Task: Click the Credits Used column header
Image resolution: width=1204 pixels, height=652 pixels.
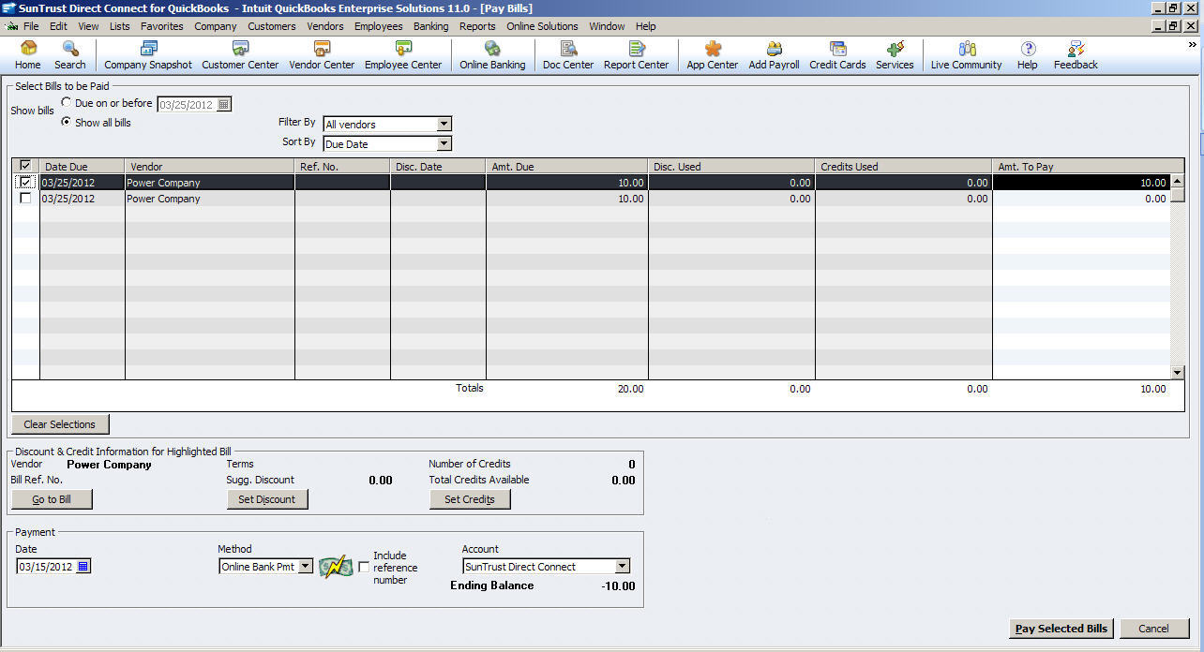Action: point(903,167)
